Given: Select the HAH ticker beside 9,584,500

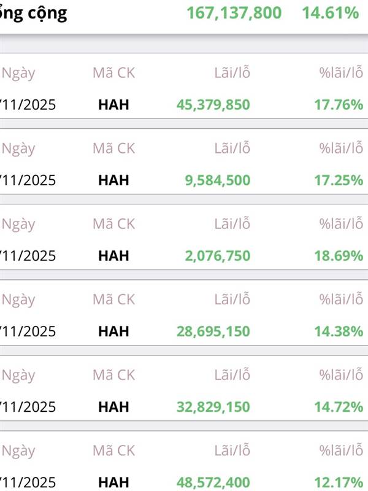Looking at the screenshot, I should point(113,180).
